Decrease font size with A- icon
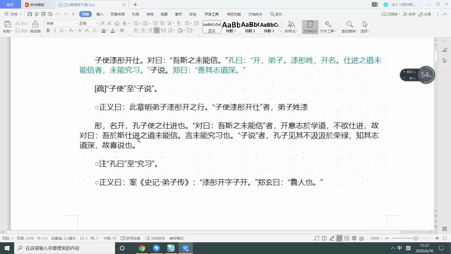451x254 pixels. click(x=110, y=23)
